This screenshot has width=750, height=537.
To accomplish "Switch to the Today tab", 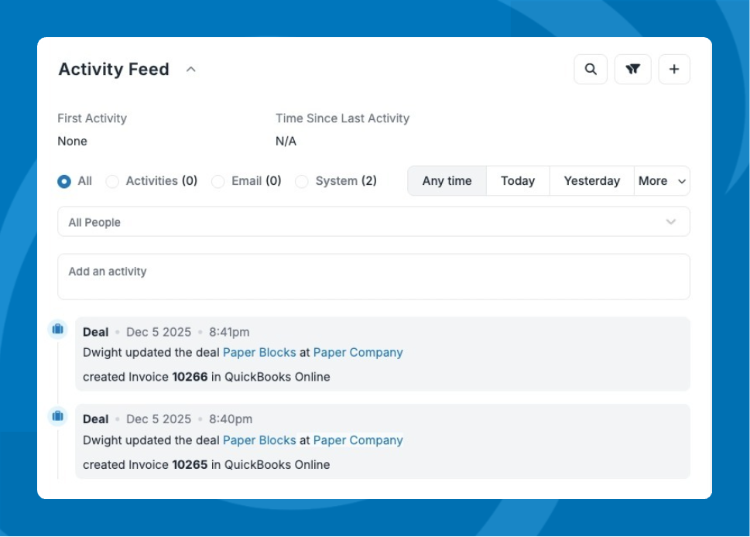I will tap(517, 181).
